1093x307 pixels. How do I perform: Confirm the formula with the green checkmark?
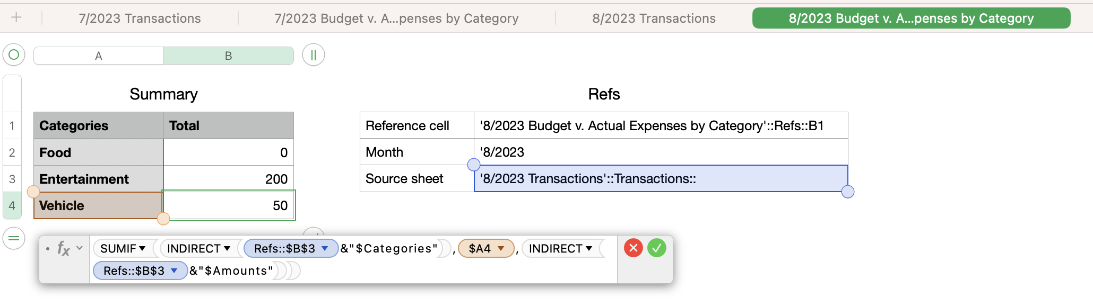[x=657, y=248]
